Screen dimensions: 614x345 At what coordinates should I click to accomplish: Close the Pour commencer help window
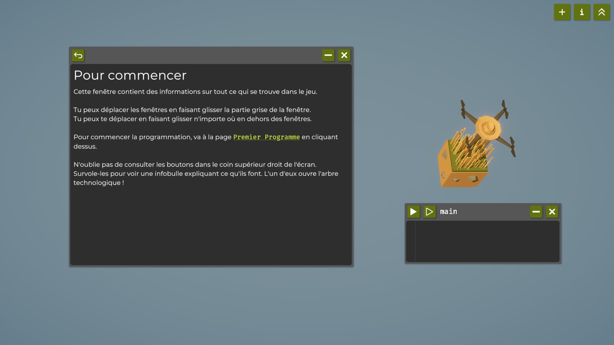click(344, 55)
